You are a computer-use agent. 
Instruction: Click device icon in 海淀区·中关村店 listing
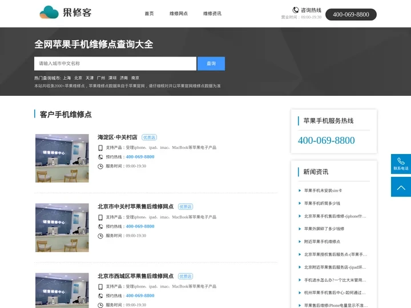[100, 148]
